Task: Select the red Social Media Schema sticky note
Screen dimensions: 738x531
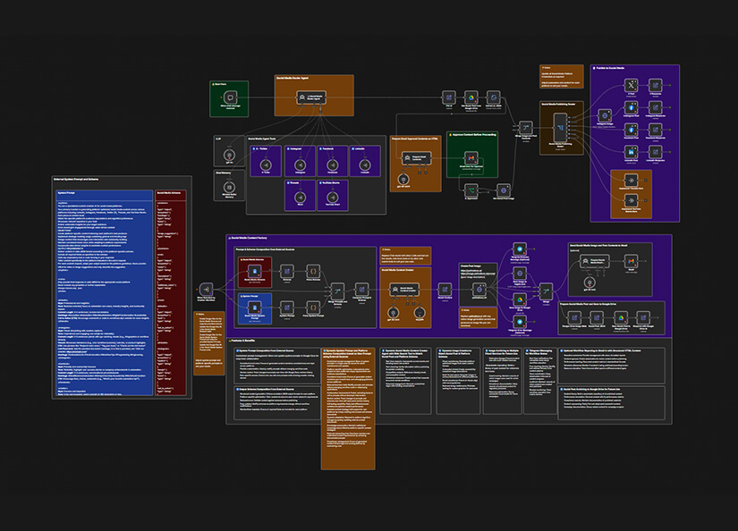Action: [170, 292]
